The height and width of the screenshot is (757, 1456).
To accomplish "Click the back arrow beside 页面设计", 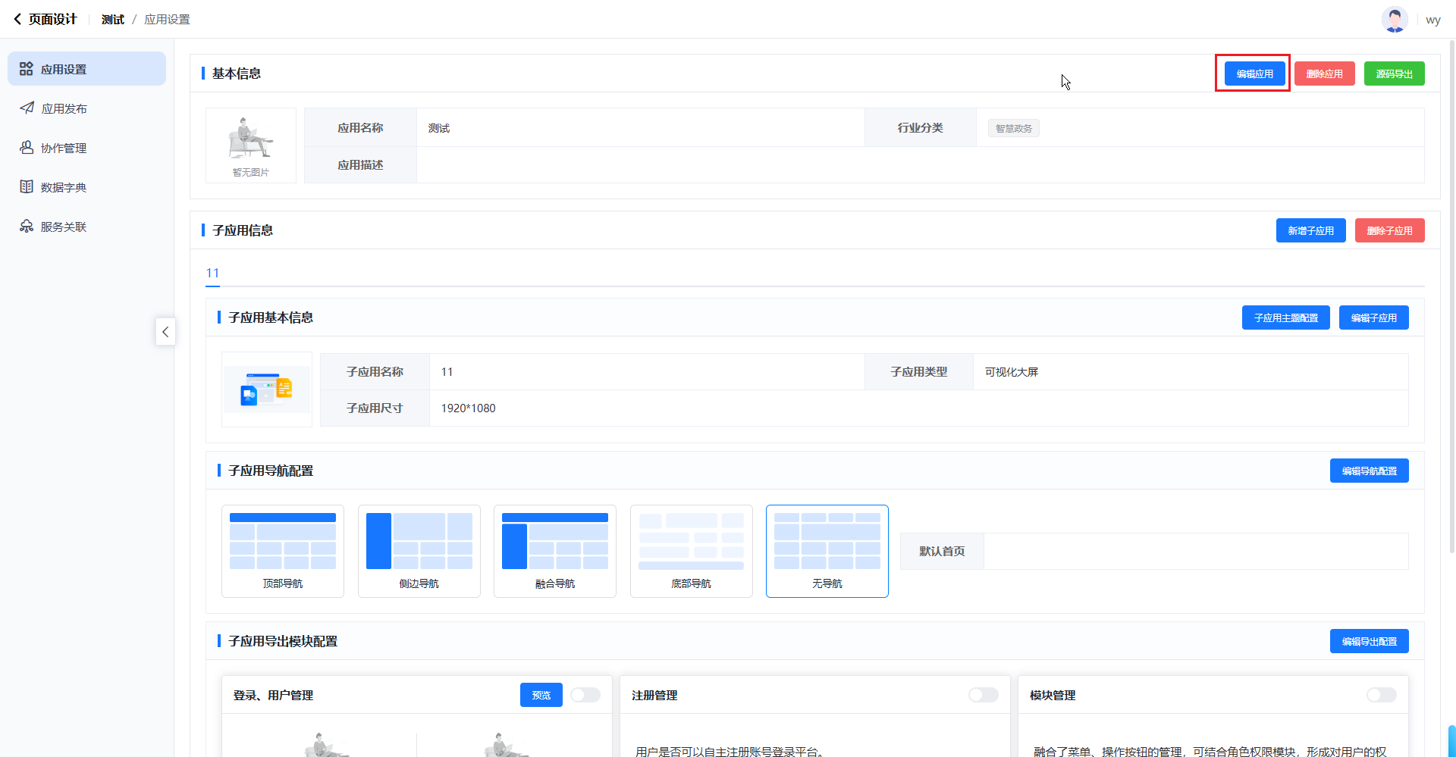I will pos(17,19).
